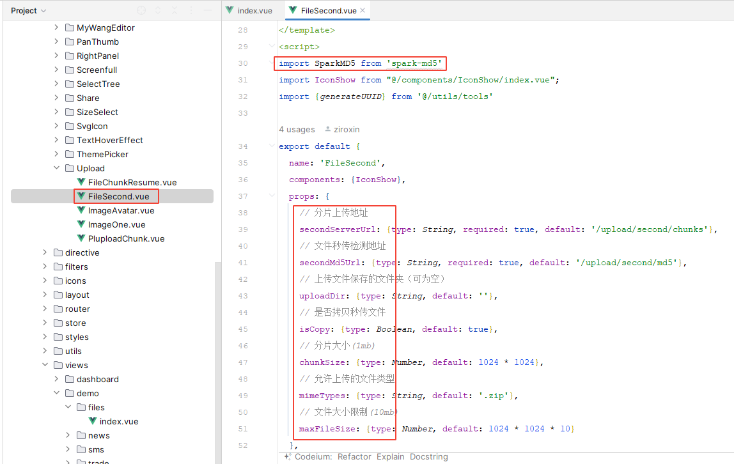Image resolution: width=734 pixels, height=464 pixels.
Task: Click author icon next to ziroxin
Action: (x=327, y=128)
